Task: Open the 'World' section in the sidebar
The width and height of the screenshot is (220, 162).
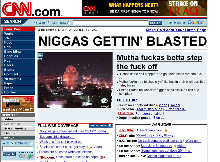Action: (x=8, y=33)
